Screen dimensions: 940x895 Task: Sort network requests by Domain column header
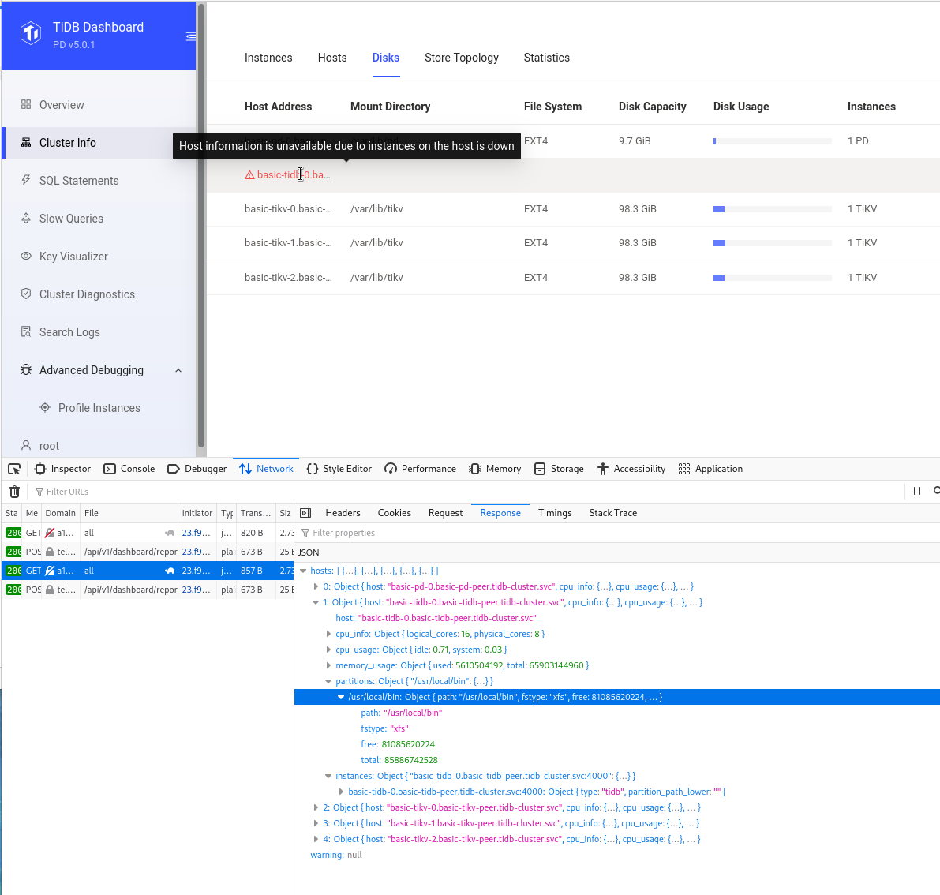(x=61, y=513)
